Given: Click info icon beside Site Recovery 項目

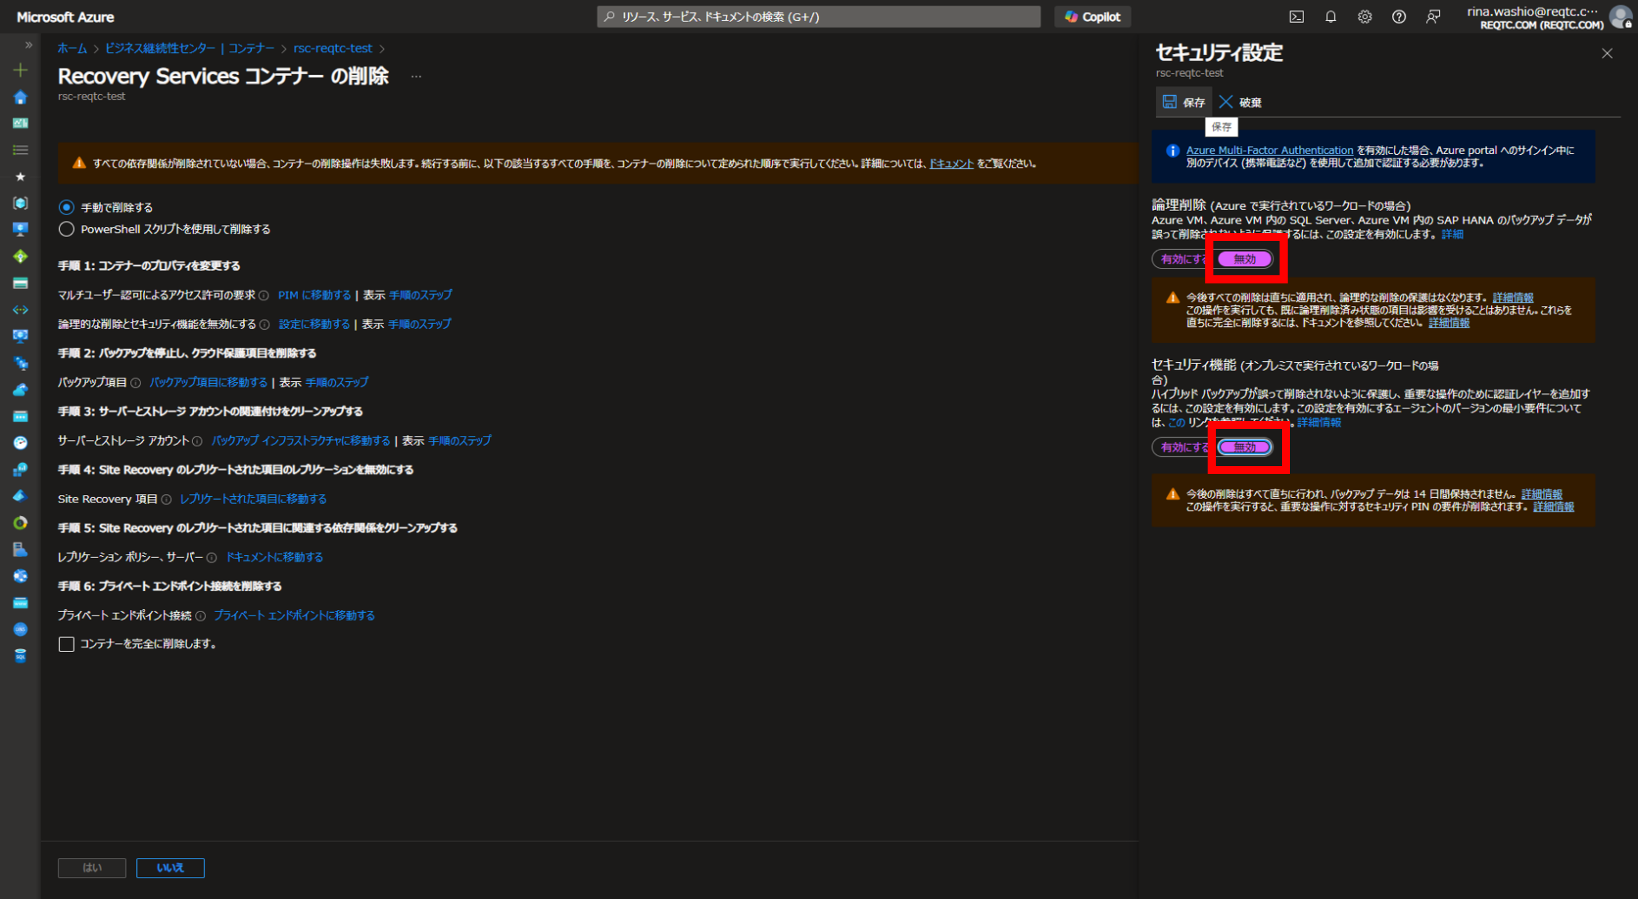Looking at the screenshot, I should 166,500.
